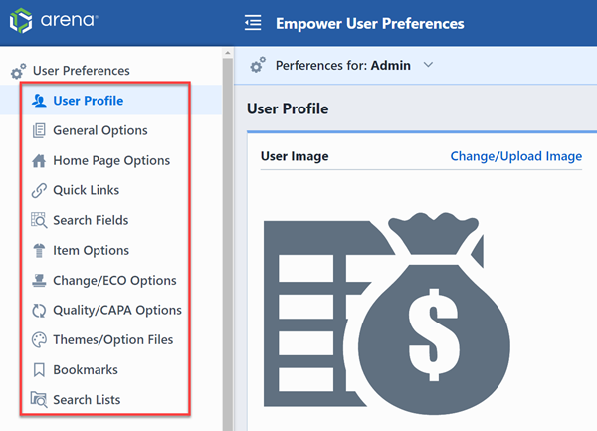Click the General Options document icon
The image size is (597, 431).
39,130
